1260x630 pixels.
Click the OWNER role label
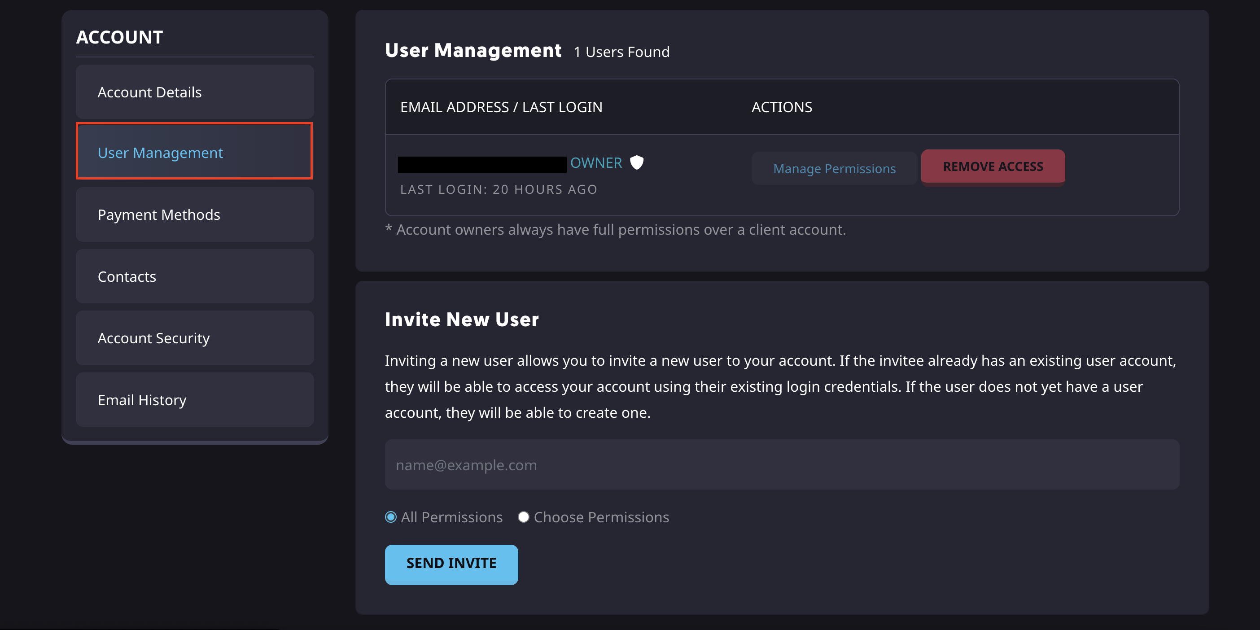click(x=596, y=162)
